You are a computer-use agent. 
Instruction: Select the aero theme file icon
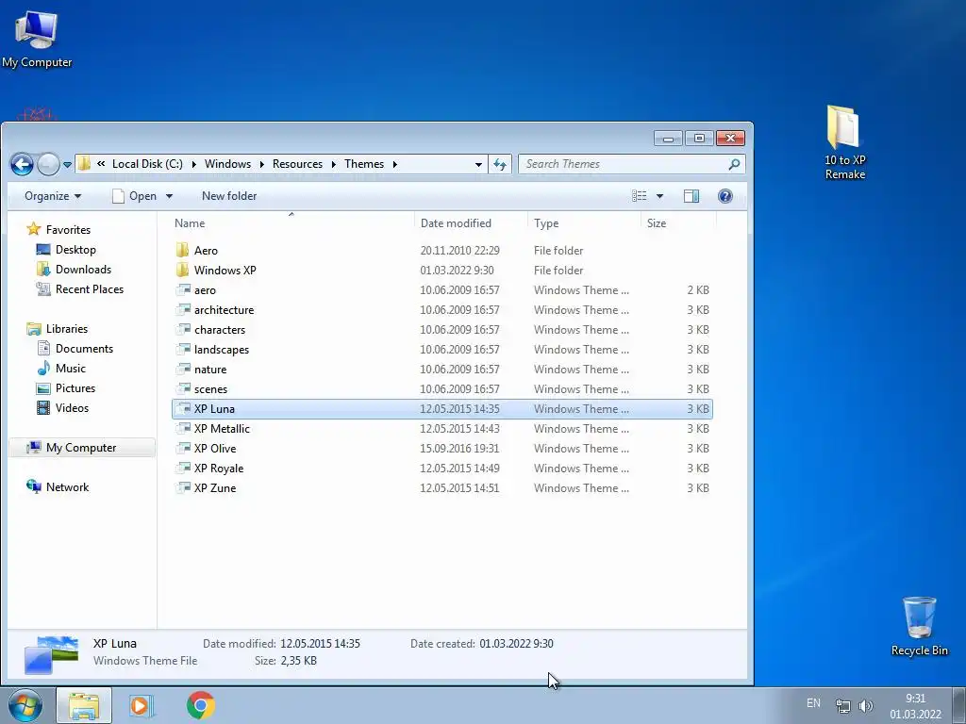pyautogui.click(x=183, y=290)
